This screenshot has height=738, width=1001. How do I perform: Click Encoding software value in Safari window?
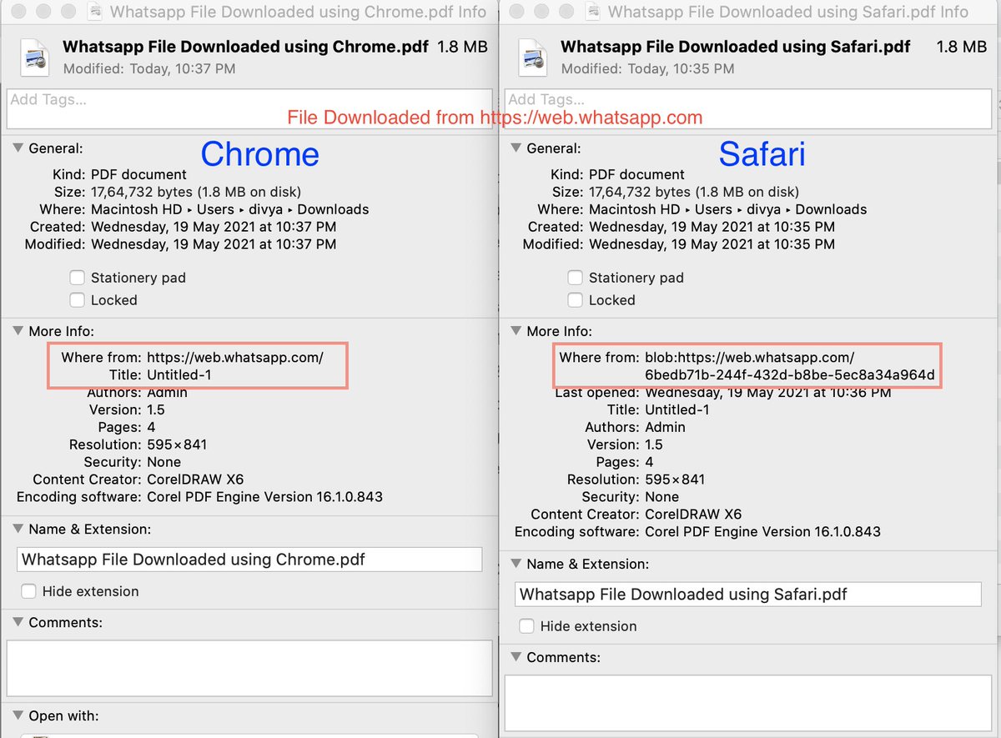(762, 532)
